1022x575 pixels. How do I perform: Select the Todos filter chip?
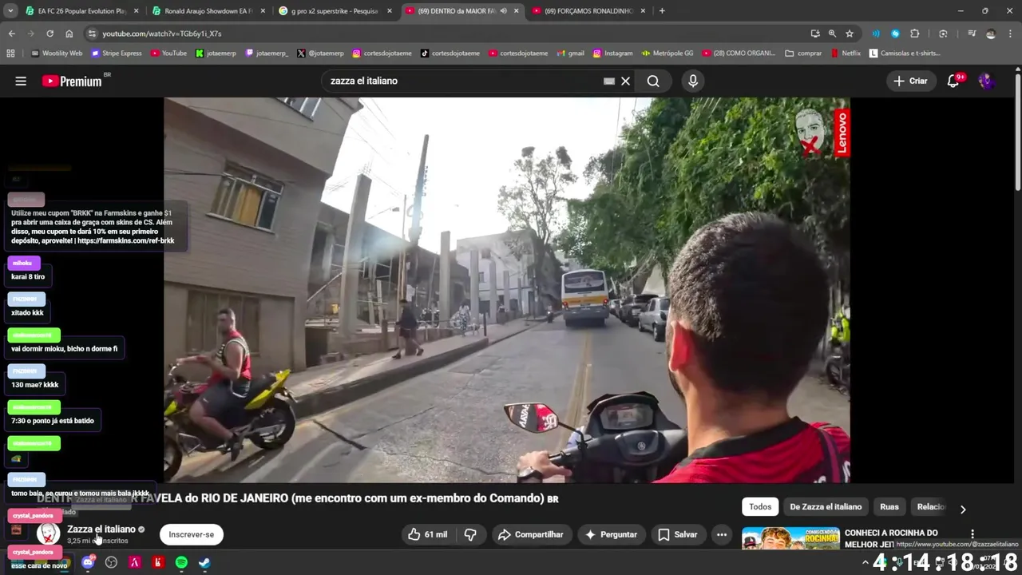(x=760, y=506)
